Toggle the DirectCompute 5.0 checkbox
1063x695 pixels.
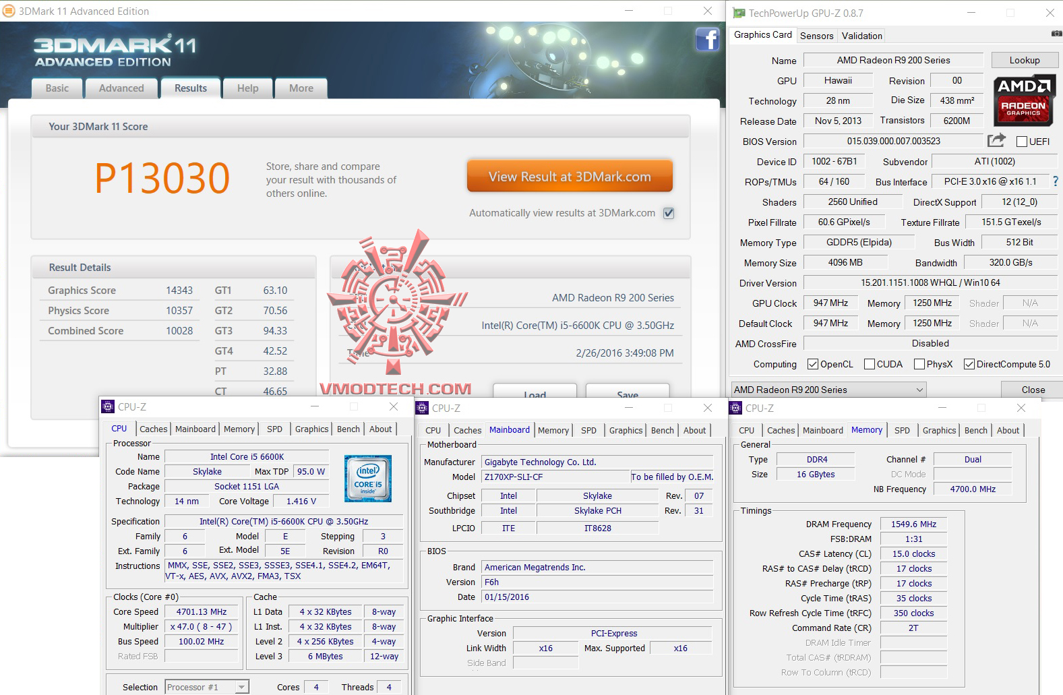(969, 364)
